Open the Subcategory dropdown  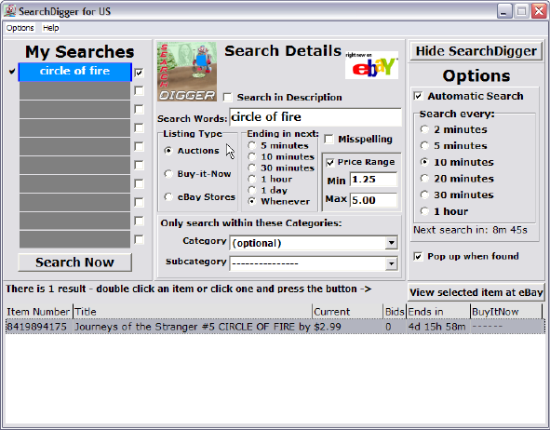tap(391, 263)
